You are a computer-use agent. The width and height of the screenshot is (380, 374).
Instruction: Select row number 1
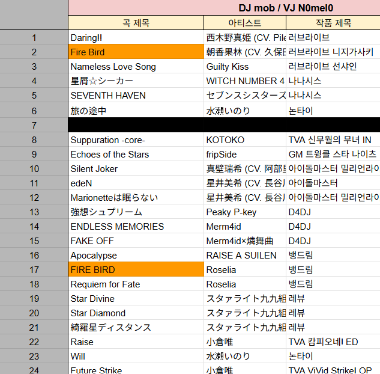[x=34, y=38]
